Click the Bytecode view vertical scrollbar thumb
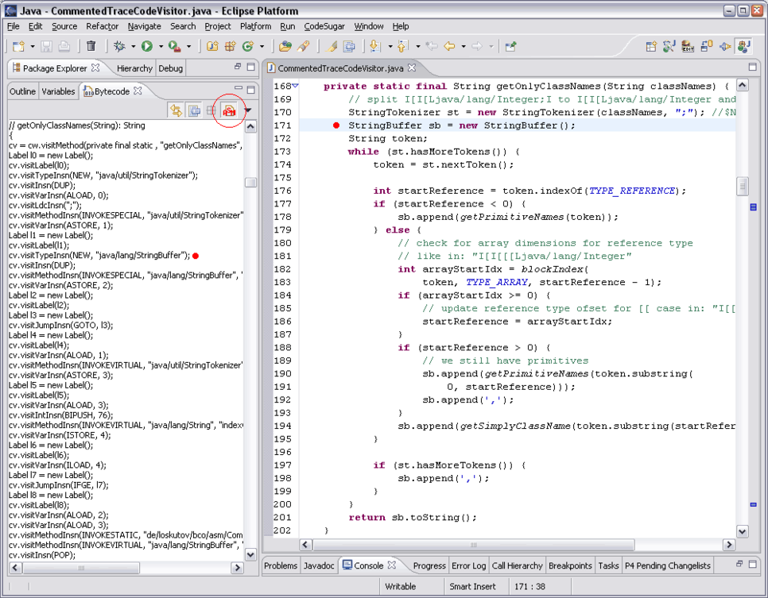 point(250,183)
